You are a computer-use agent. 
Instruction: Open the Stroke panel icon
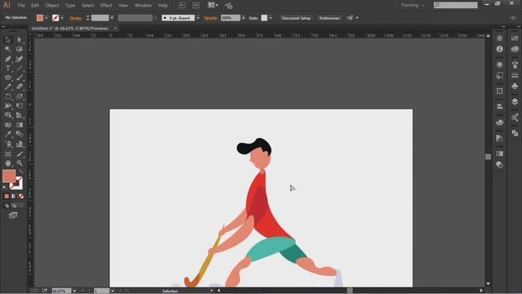[515, 75]
